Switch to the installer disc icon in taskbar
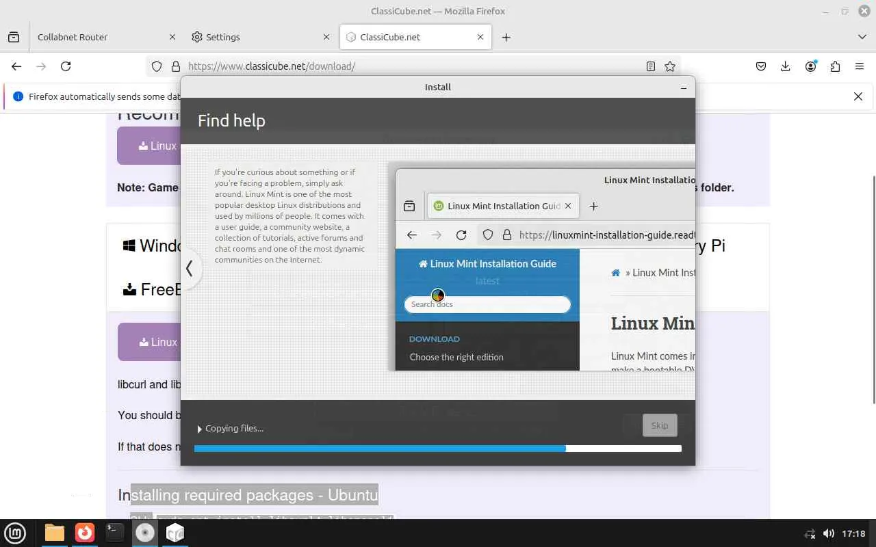Viewport: 876px width, 547px height. click(x=145, y=533)
